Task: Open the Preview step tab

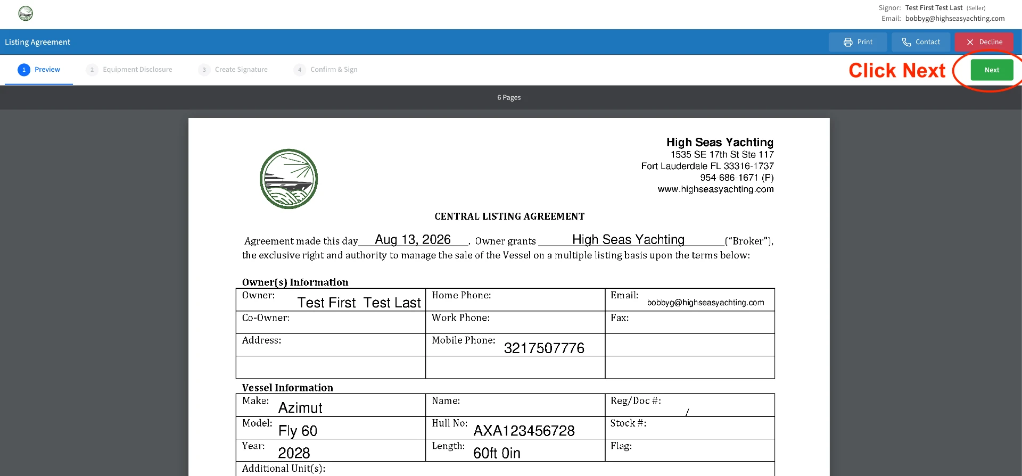Action: tap(39, 70)
